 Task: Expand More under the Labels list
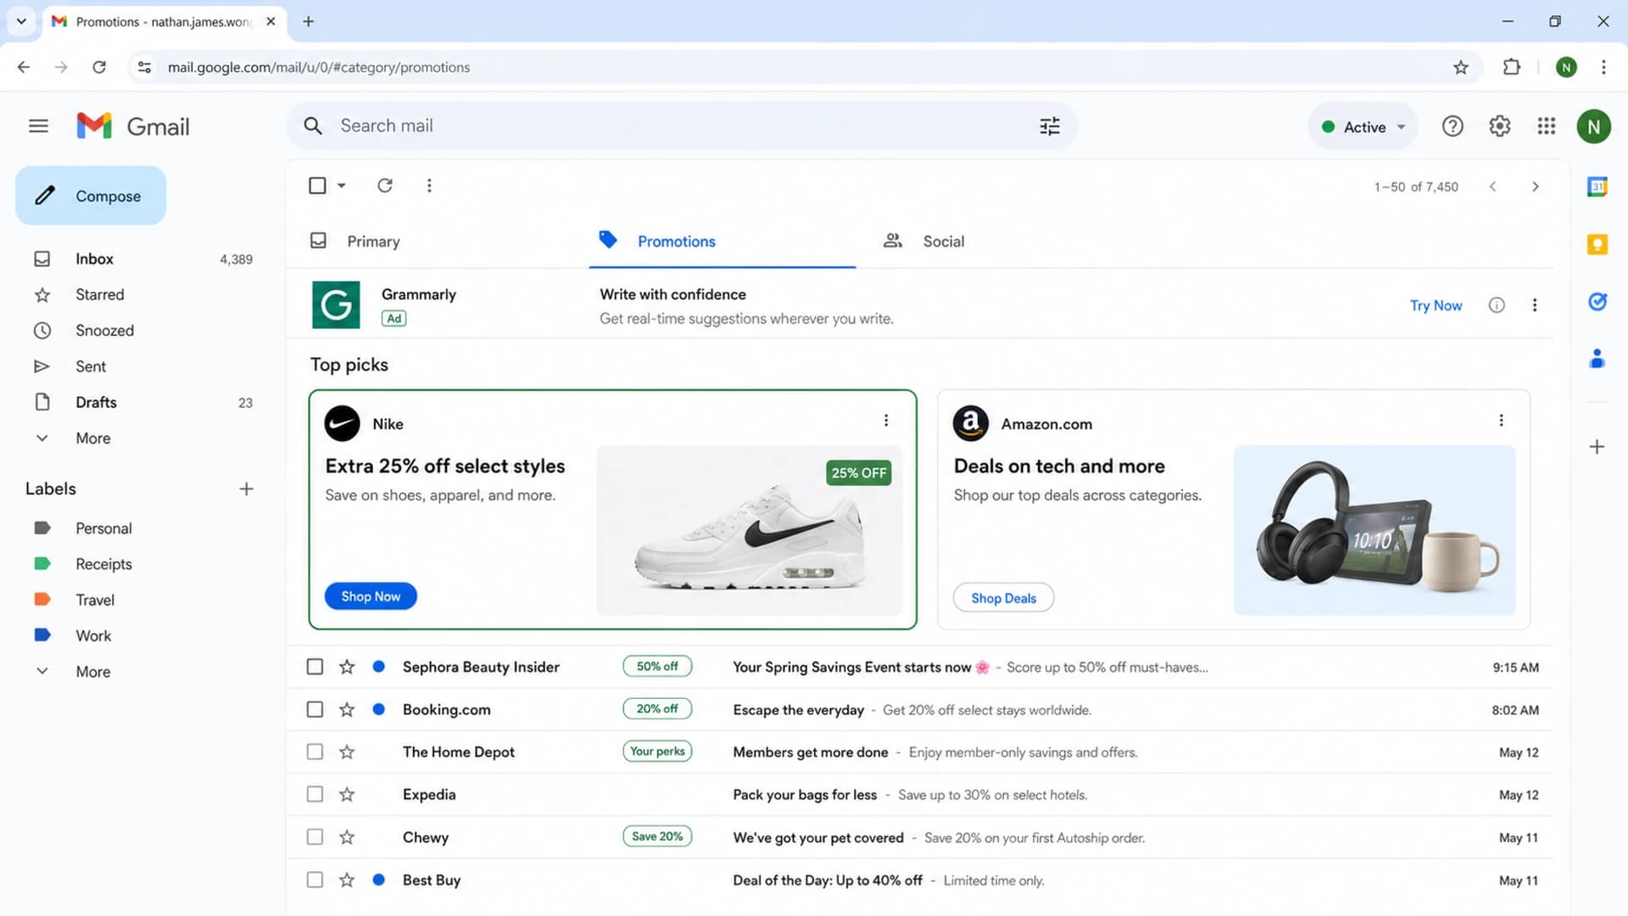(x=93, y=672)
